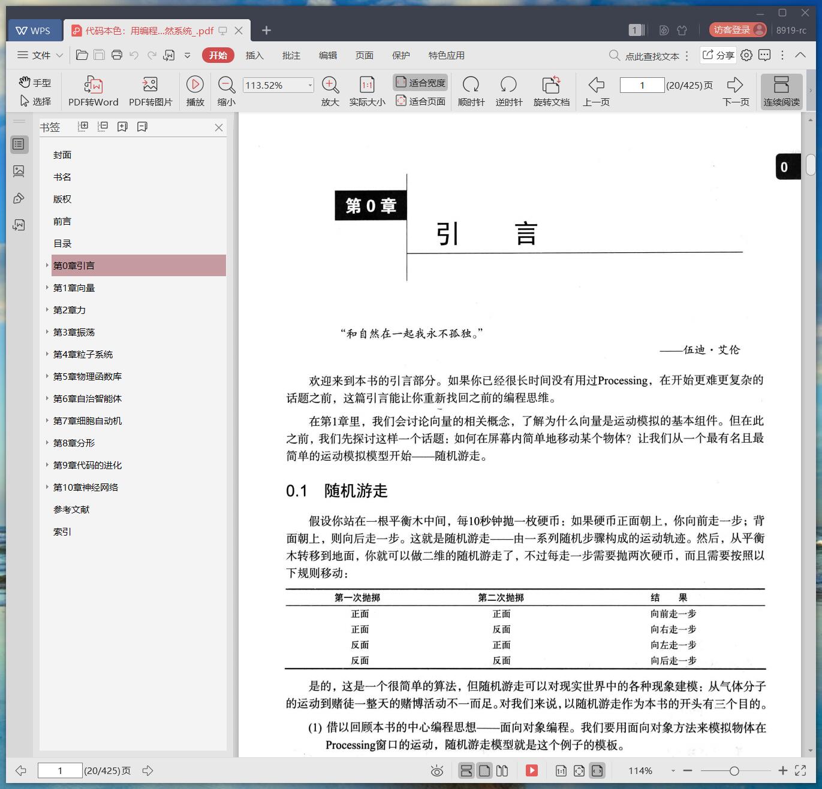Open the PDF转图片 converter
This screenshot has width=822, height=789.
tap(150, 91)
